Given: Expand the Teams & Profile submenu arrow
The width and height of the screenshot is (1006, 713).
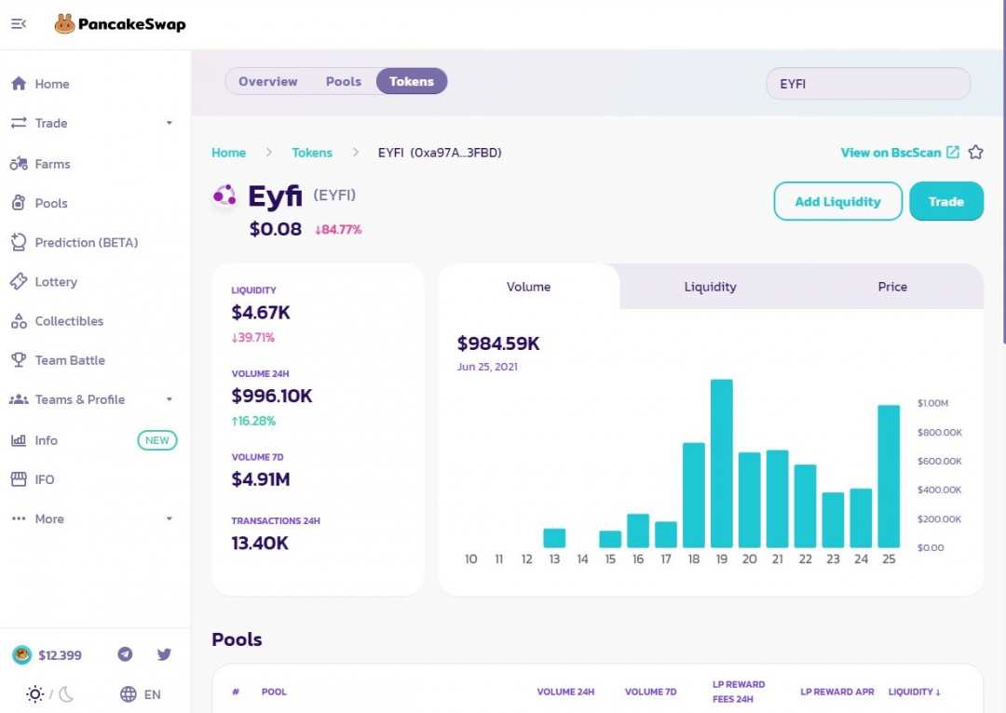Looking at the screenshot, I should pos(170,399).
